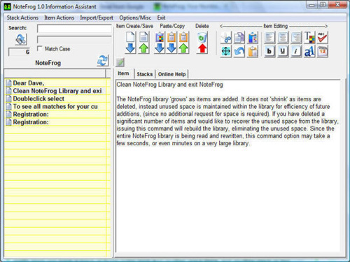
Task: Insert date with calendar icon
Action: coord(323,51)
